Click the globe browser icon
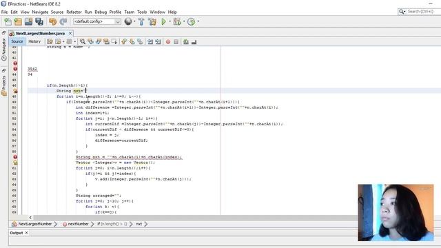This screenshot has height=248, width=441. click(x=128, y=21)
